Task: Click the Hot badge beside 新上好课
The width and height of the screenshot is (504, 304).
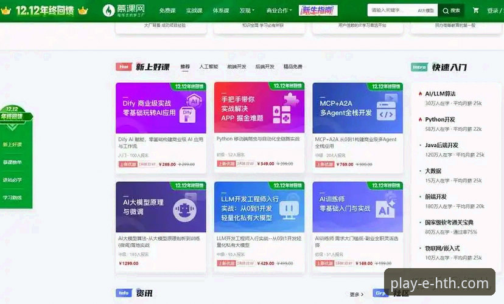Action: point(124,67)
